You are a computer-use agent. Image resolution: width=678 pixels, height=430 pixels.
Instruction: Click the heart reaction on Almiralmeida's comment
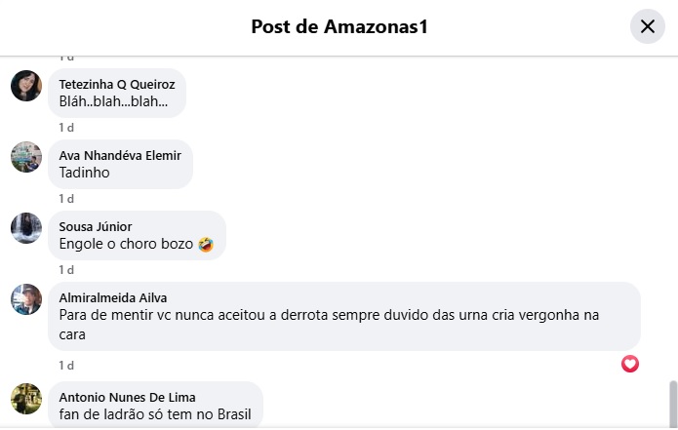click(x=630, y=364)
